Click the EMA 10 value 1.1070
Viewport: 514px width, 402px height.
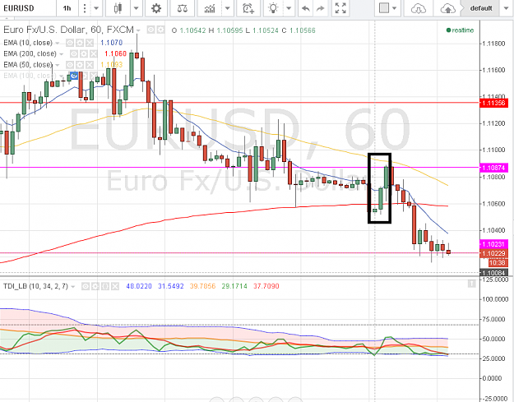[x=112, y=43]
